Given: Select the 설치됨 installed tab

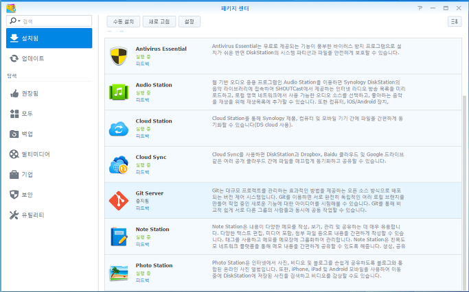Looking at the screenshot, I should [x=49, y=38].
